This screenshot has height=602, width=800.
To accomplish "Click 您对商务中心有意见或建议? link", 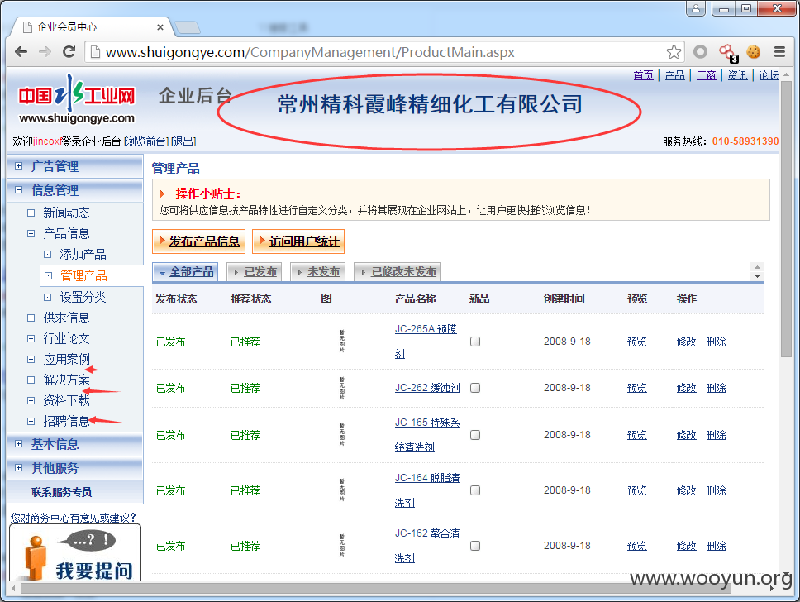I will tap(73, 518).
